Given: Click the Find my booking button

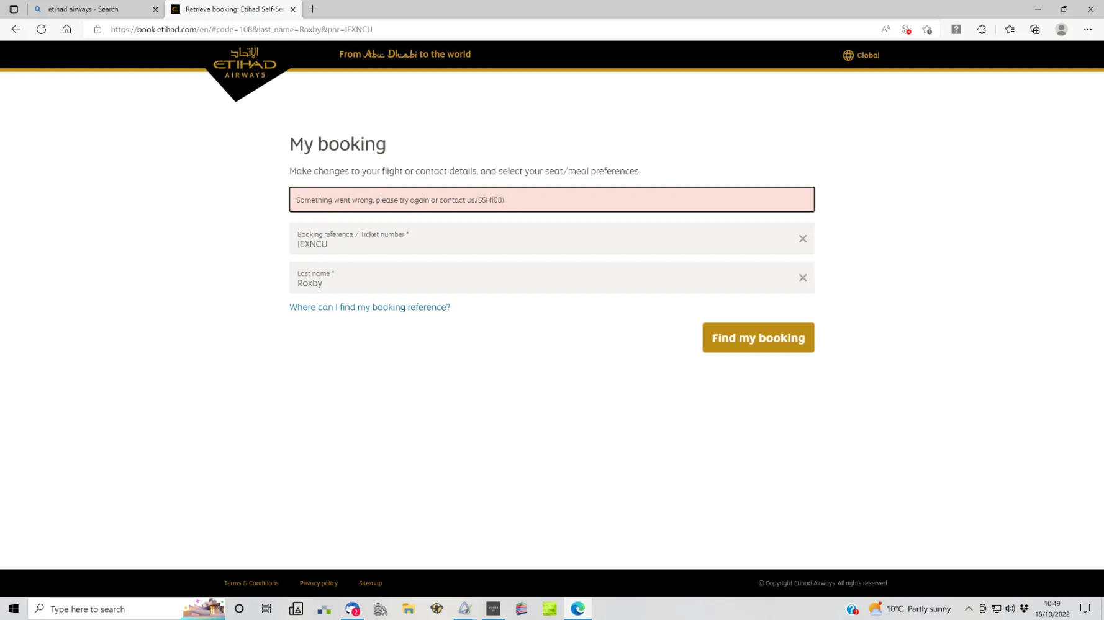Looking at the screenshot, I should click(758, 338).
